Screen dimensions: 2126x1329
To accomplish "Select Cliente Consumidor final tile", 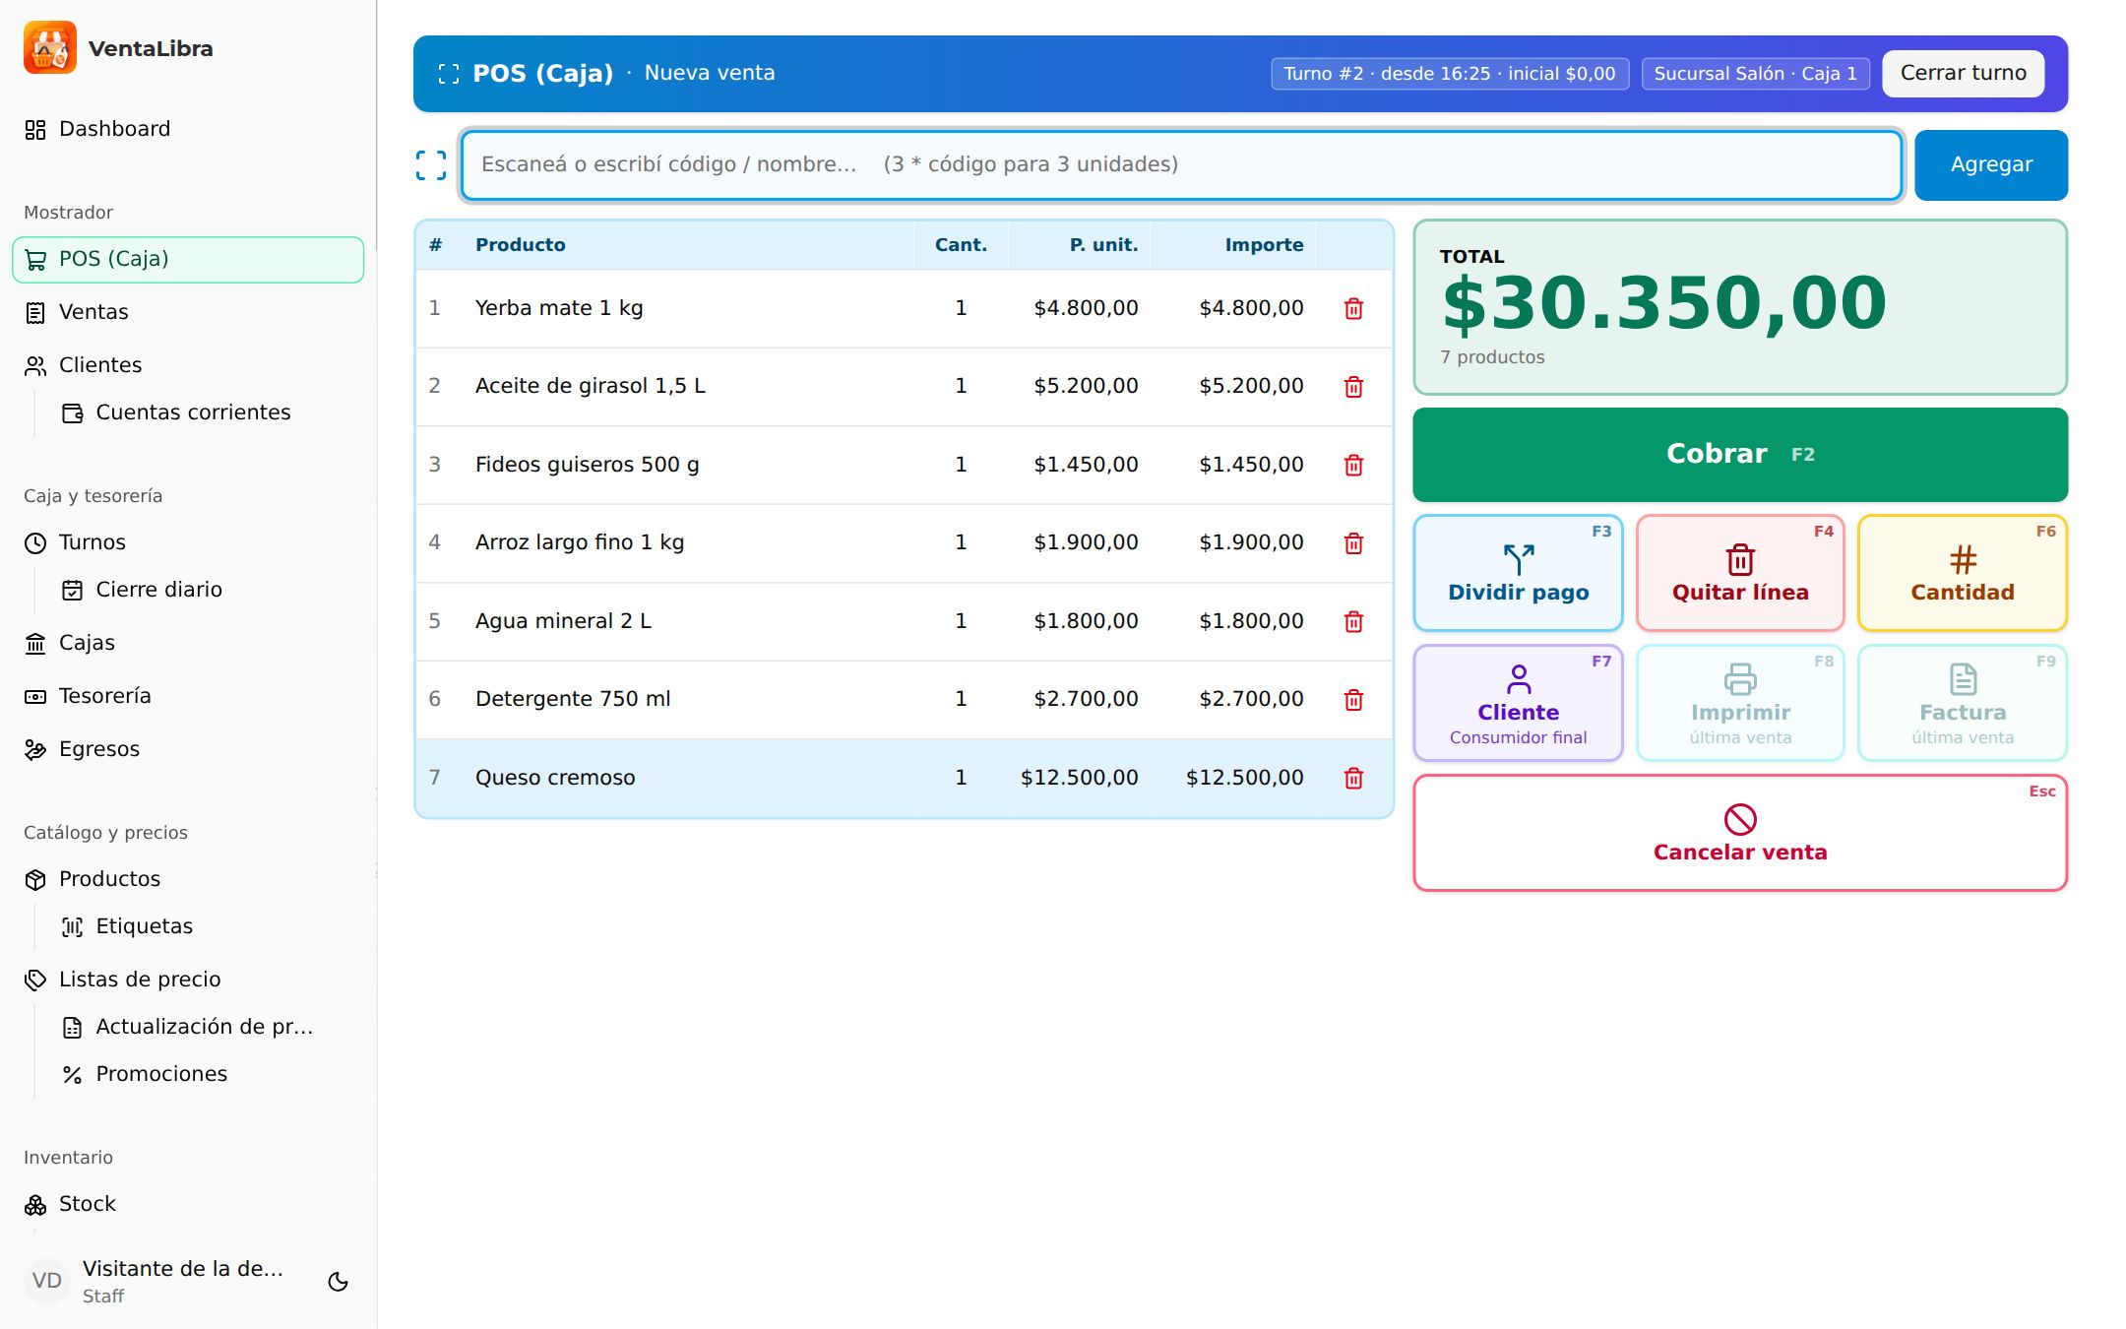I will 1518,703.
